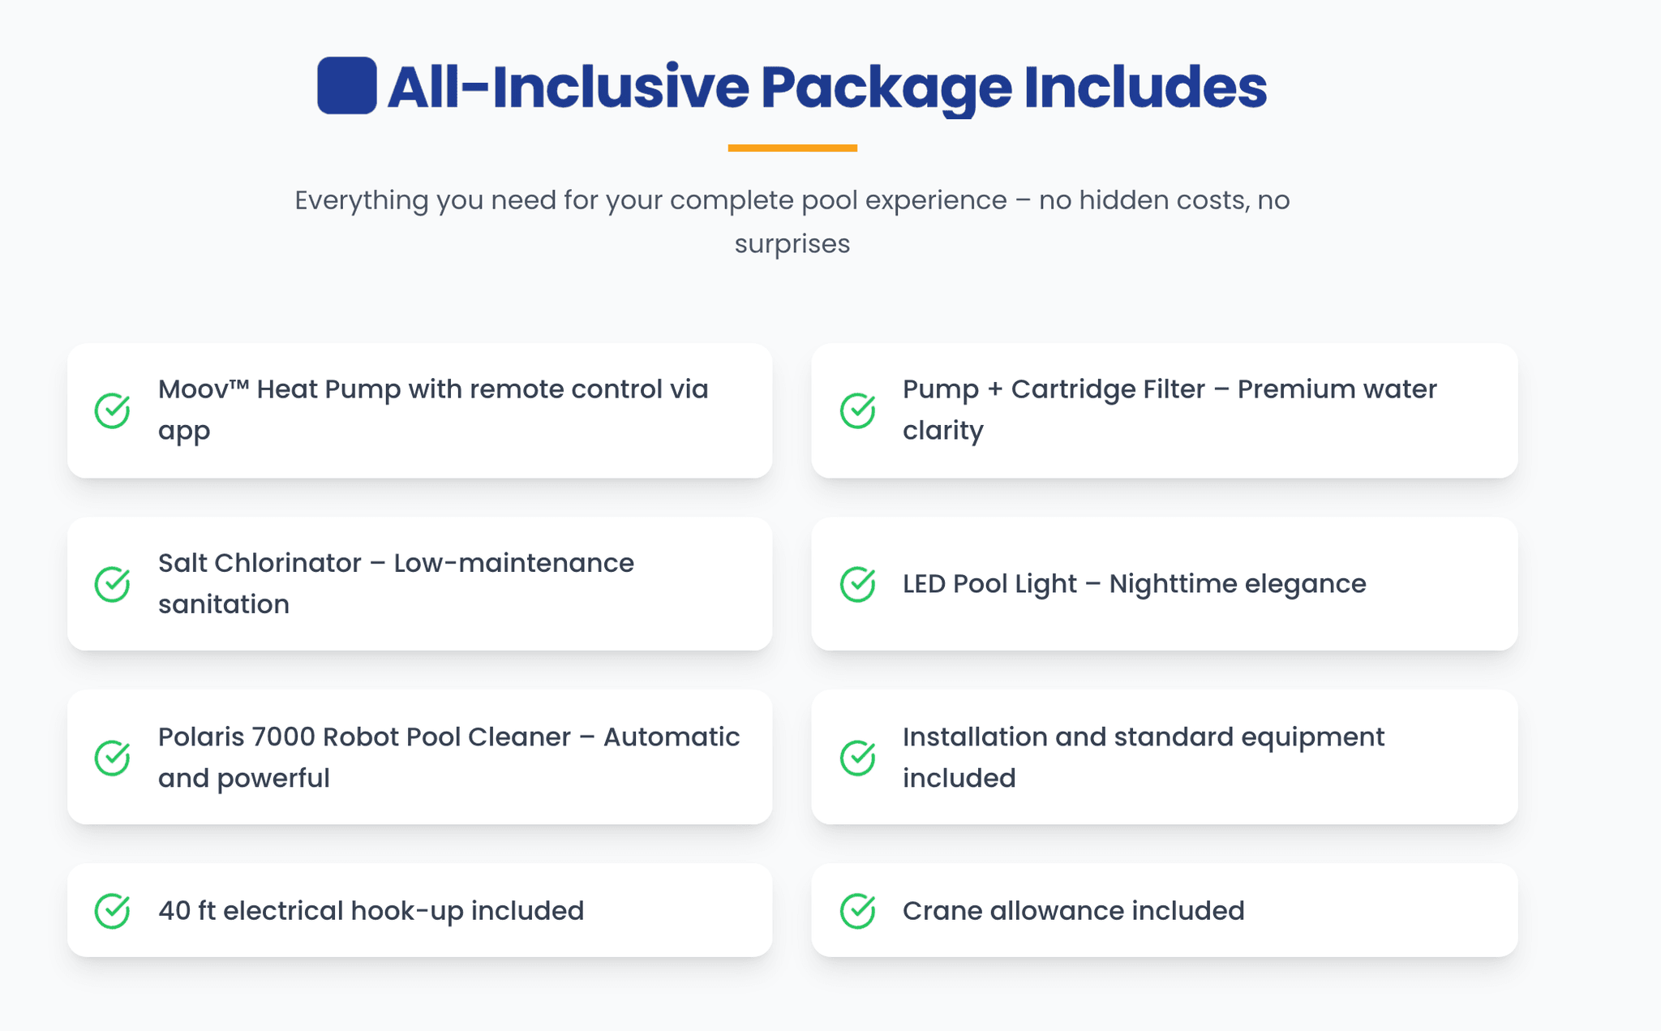The height and width of the screenshot is (1031, 1661).
Task: Click the green check next to Salt Chlorinator
Action: pos(113,584)
